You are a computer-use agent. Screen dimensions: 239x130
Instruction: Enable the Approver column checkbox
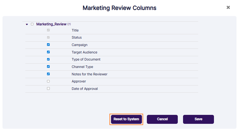point(48,81)
